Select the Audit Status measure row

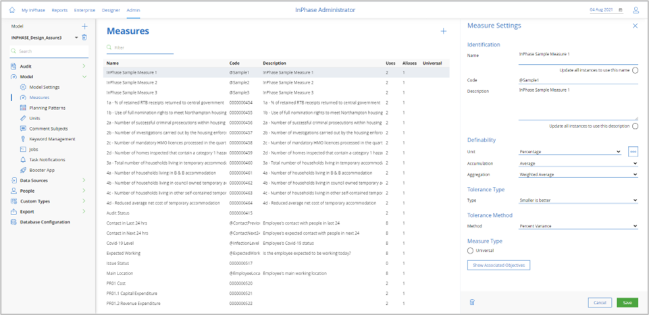click(276, 213)
